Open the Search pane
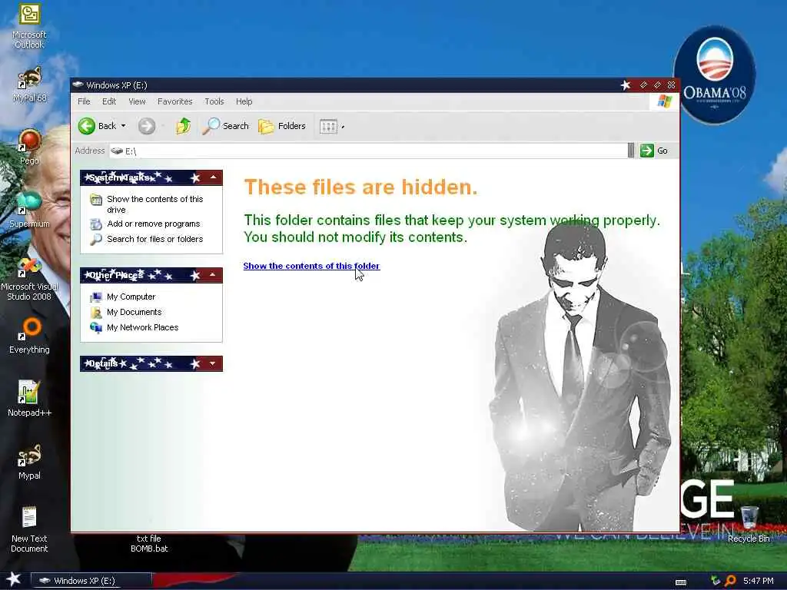This screenshot has width=787, height=590. click(x=225, y=126)
